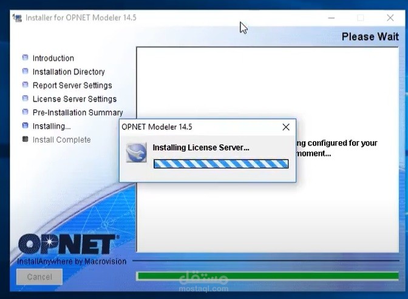Select the License Server Settings label

click(75, 99)
